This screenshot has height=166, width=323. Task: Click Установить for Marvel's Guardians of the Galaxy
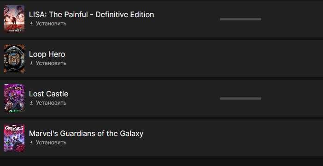click(x=51, y=142)
